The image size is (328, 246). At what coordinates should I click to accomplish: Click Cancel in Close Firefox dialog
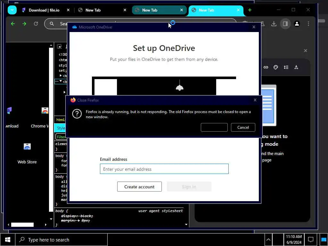pyautogui.click(x=243, y=127)
